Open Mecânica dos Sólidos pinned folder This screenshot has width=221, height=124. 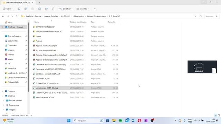point(16,73)
